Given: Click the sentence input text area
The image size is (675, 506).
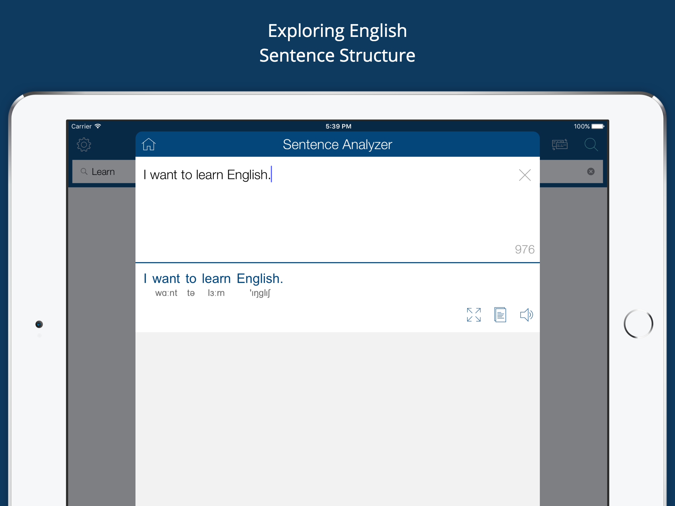Looking at the screenshot, I should click(x=337, y=210).
